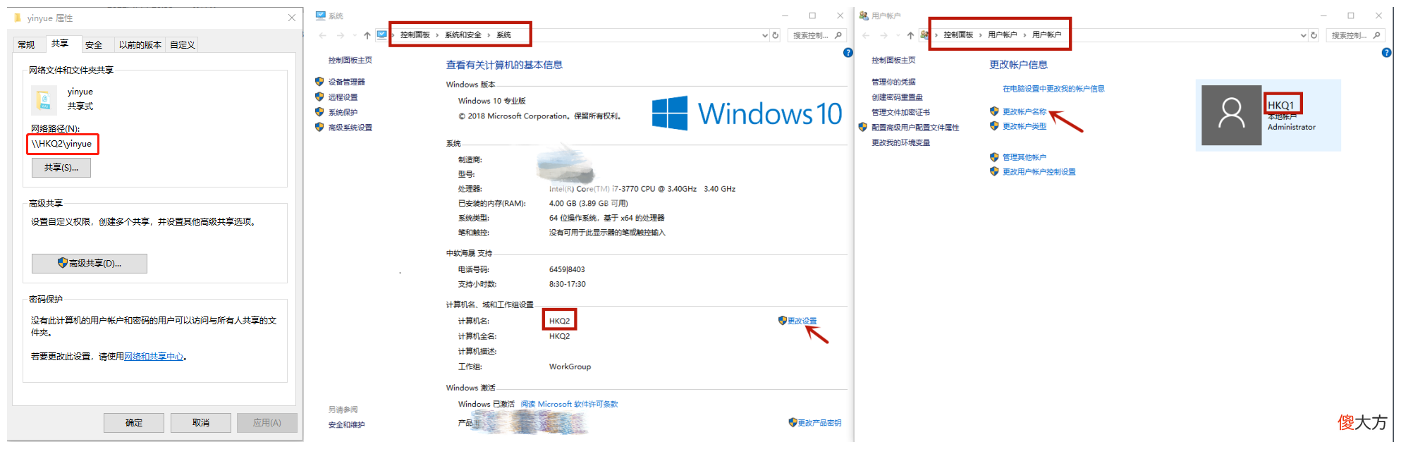This screenshot has height=449, width=1401.
Task: Open the 安全 tab in yinyue properties
Action: pos(94,44)
